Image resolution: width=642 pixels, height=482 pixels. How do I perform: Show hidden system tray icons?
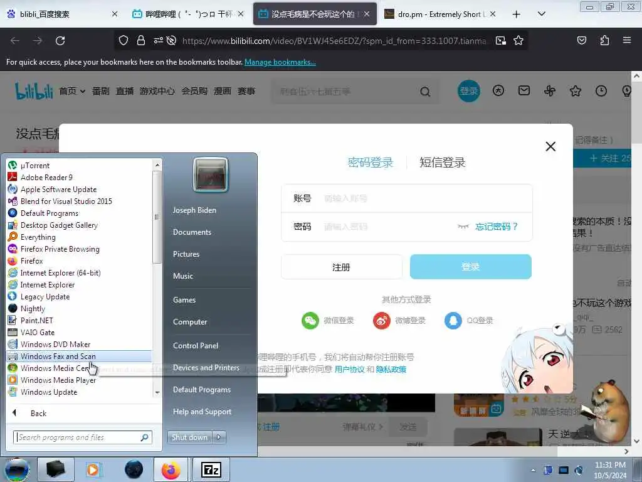tap(533, 470)
